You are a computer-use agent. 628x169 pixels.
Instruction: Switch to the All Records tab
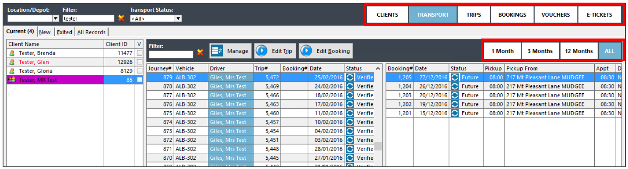pos(91,32)
